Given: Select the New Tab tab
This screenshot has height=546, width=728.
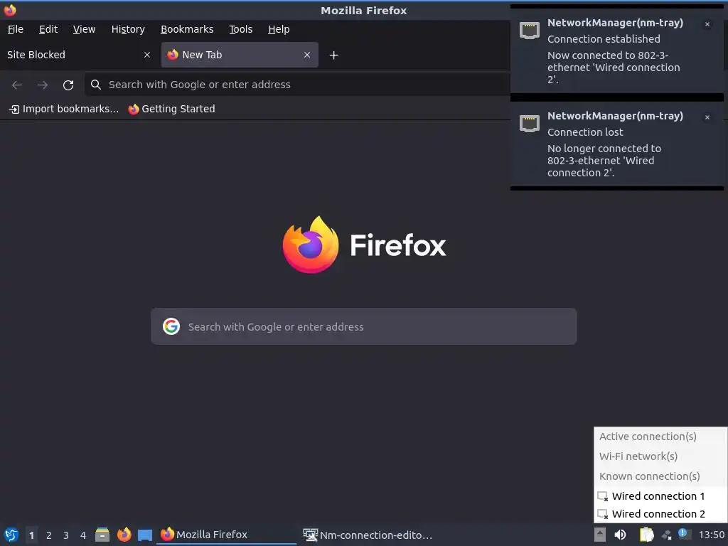Looking at the screenshot, I should (x=240, y=55).
